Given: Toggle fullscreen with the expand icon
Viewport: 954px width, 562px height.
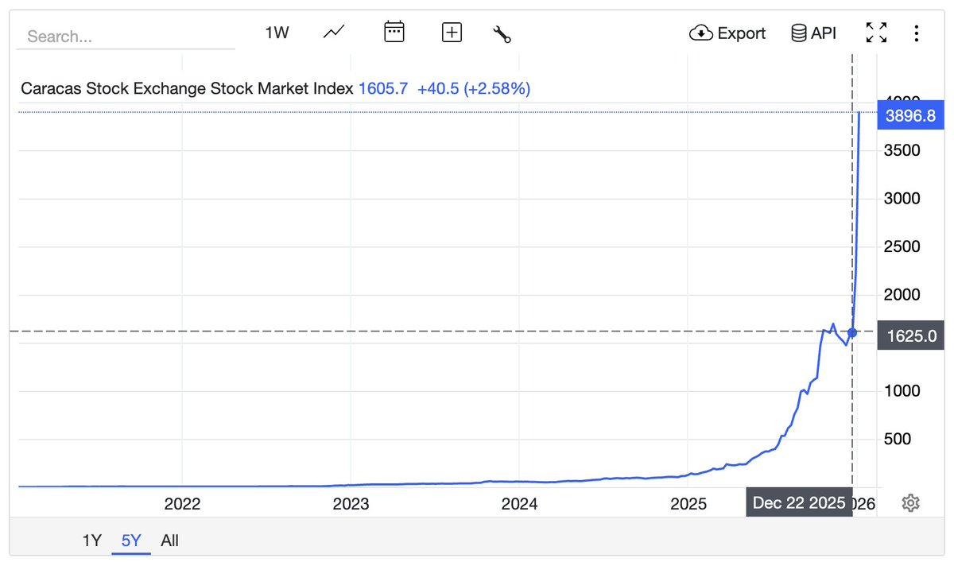Looking at the screenshot, I should [876, 33].
